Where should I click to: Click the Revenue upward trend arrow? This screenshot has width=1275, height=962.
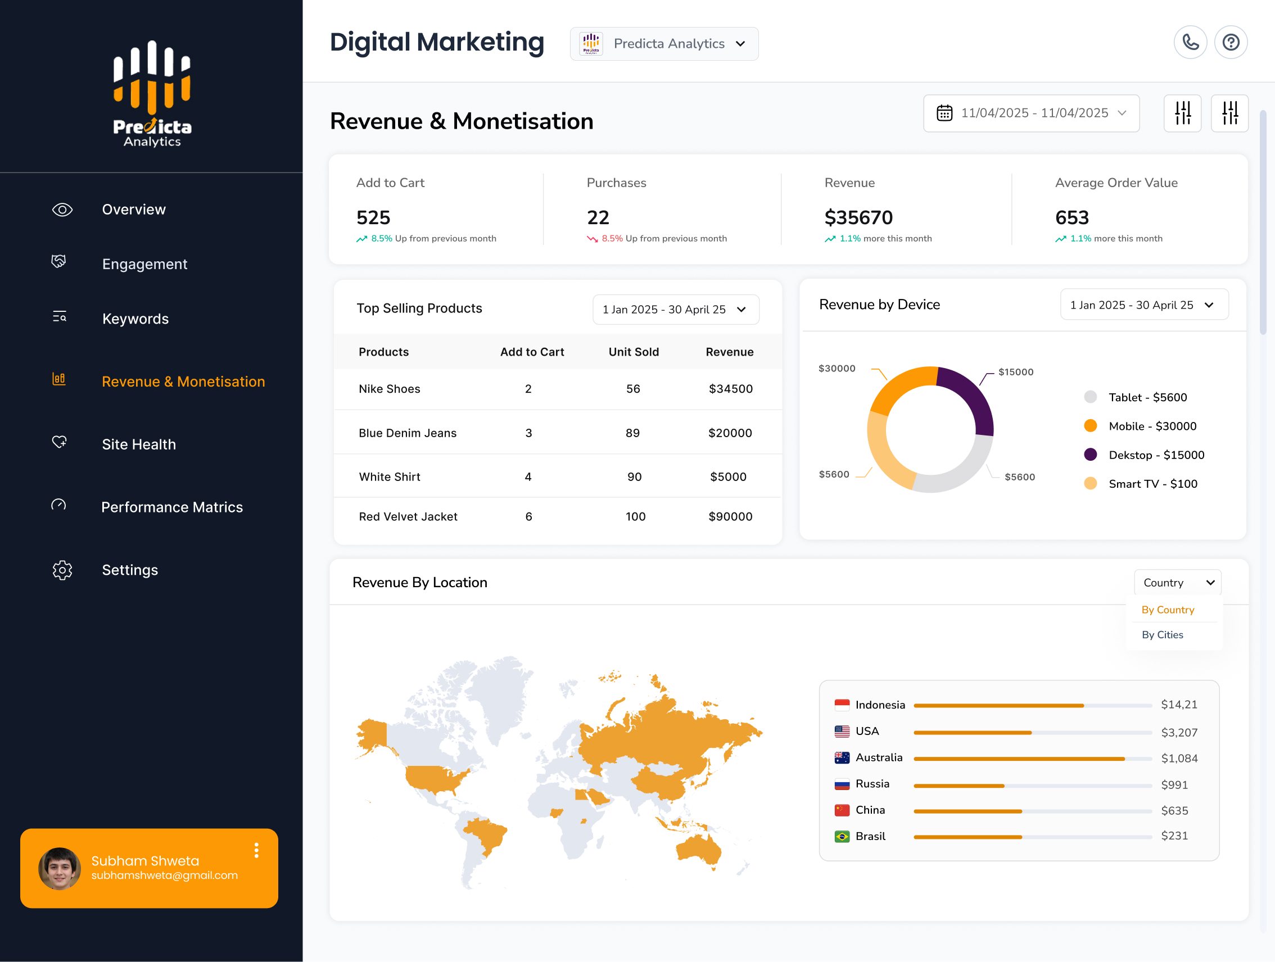tap(830, 239)
